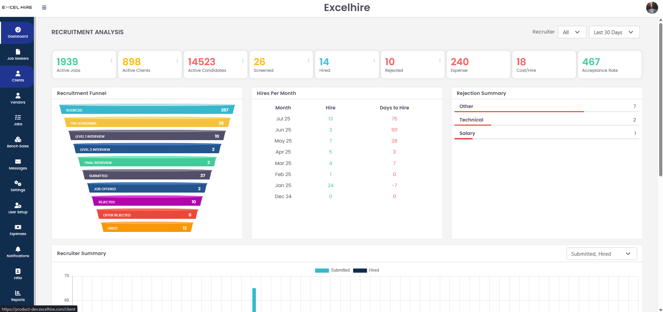Toggle Hired legend in Recruiter Summary
The image size is (663, 312).
click(x=366, y=270)
